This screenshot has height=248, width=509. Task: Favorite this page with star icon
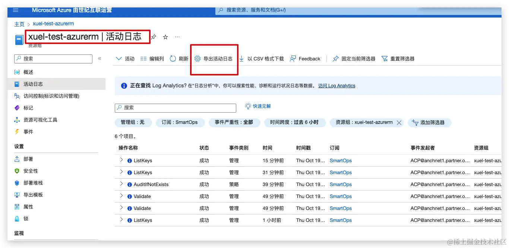point(165,37)
